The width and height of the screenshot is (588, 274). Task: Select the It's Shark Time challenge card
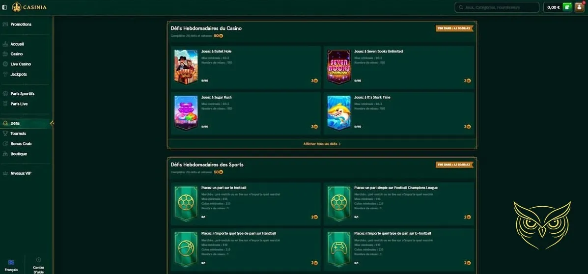(x=399, y=113)
